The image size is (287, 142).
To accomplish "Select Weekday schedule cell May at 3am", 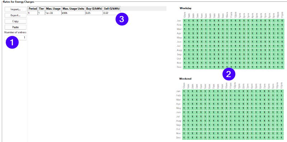I will click(x=197, y=37).
